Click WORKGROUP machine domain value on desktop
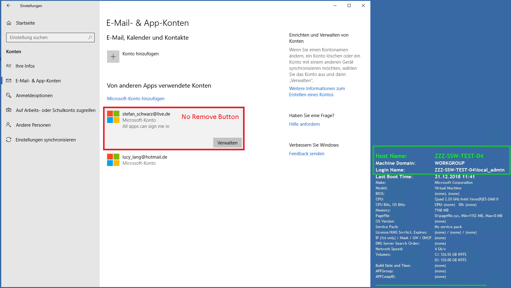The height and width of the screenshot is (288, 511). (x=449, y=163)
